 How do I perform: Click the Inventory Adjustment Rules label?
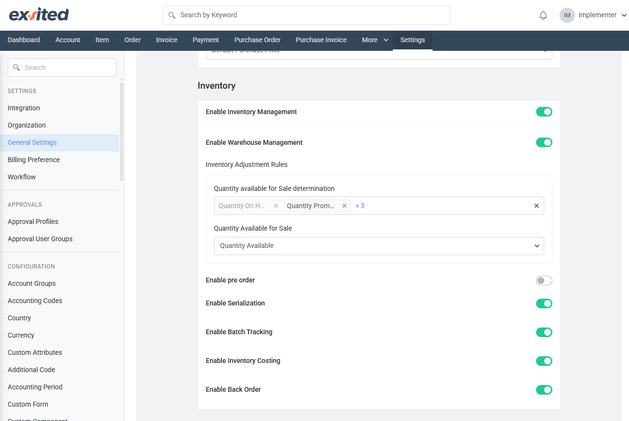pos(247,164)
